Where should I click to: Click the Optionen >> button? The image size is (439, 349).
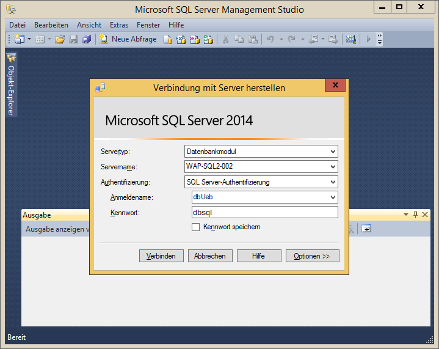(312, 256)
